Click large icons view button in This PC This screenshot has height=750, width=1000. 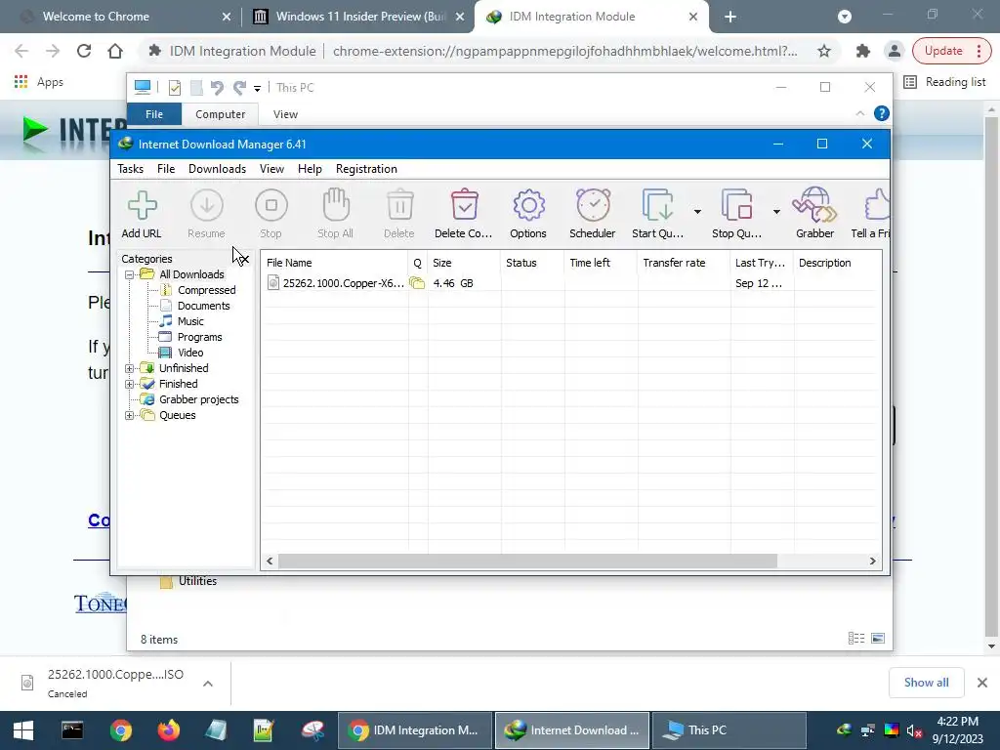tap(878, 639)
